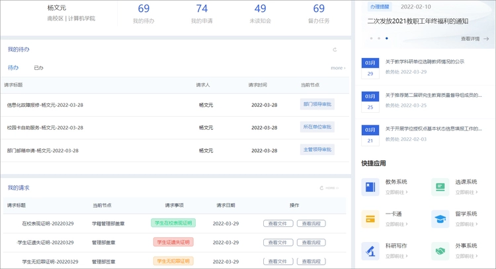Image resolution: width=496 pixels, height=269 pixels.
Task: Expand more items in 我的请求 panel
Action: [333, 188]
